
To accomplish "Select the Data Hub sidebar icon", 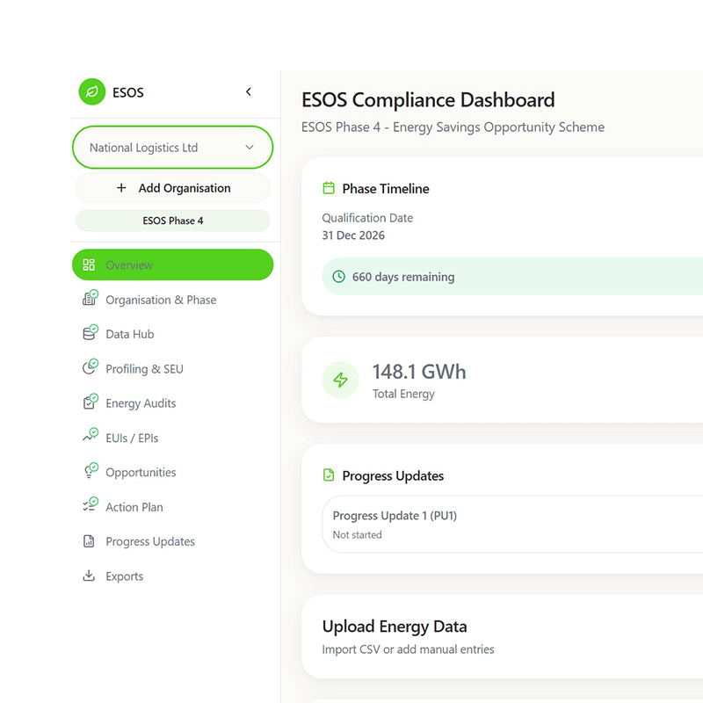I will point(91,334).
